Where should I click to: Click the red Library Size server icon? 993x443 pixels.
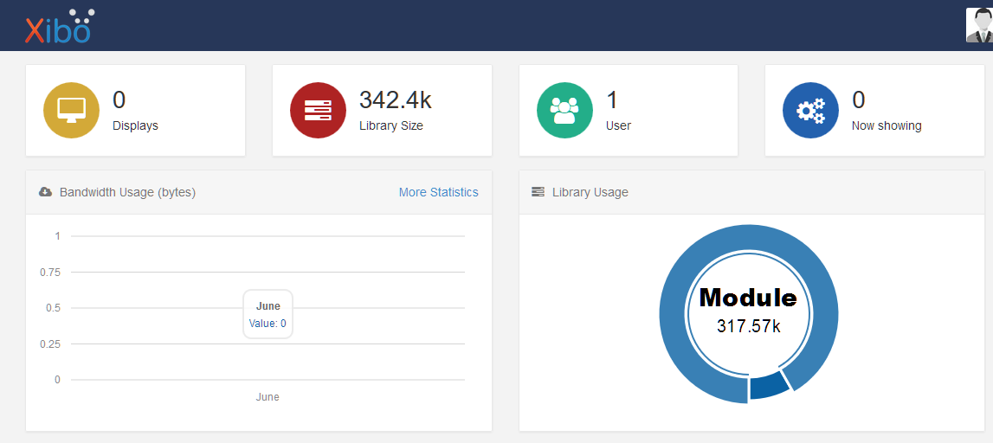[318, 110]
